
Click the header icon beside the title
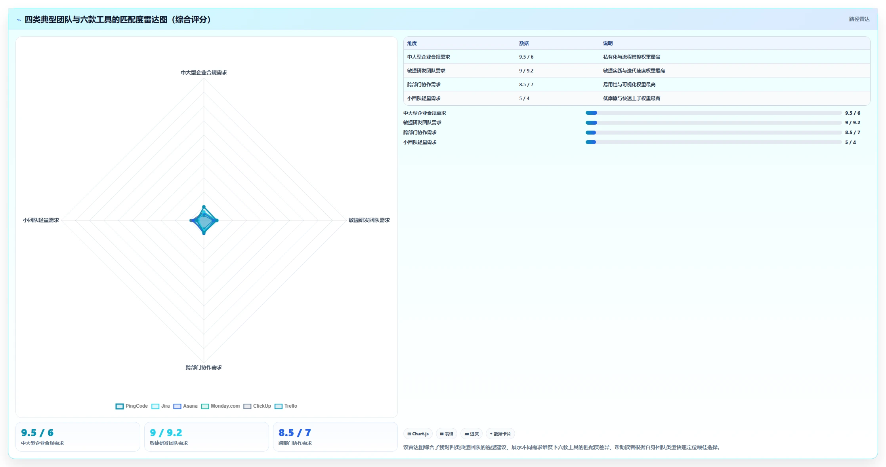19,20
